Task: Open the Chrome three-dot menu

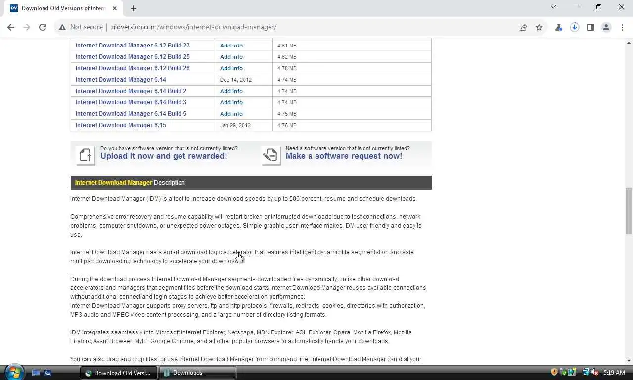Action: tap(622, 27)
